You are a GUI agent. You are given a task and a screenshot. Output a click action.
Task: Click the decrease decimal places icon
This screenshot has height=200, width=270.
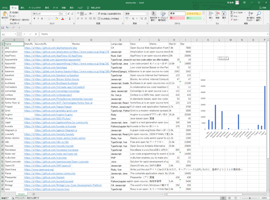click(145, 19)
